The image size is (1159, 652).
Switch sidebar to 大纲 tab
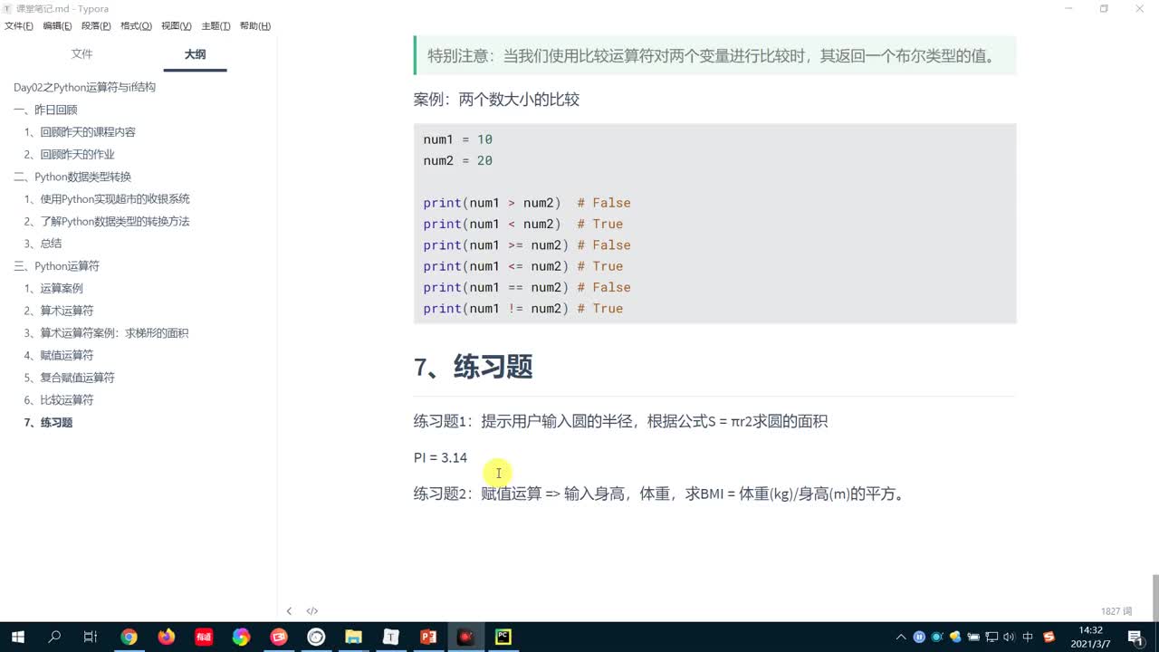click(195, 54)
